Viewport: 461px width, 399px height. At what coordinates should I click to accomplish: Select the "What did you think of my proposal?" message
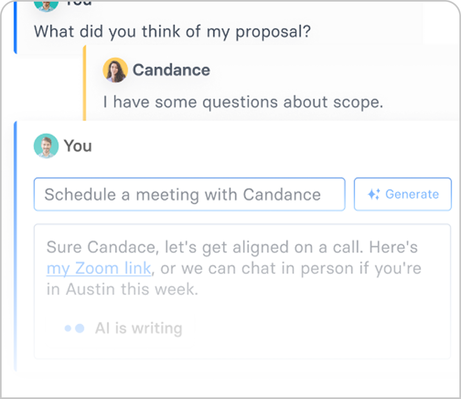coord(172,31)
